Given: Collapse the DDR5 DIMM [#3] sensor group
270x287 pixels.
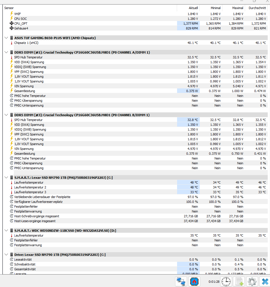Looking at the screenshot, I should pyautogui.click(x=6, y=115).
